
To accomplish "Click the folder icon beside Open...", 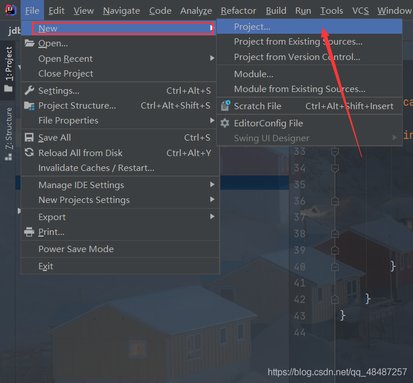I will (29, 43).
